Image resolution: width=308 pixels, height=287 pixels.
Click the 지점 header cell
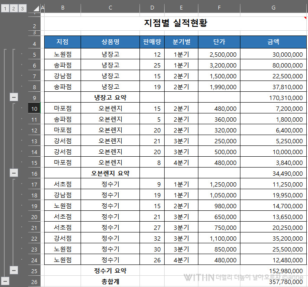[63, 42]
